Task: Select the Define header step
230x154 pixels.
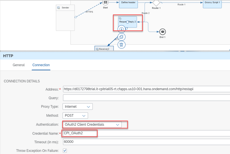Action: [x=128, y=4]
